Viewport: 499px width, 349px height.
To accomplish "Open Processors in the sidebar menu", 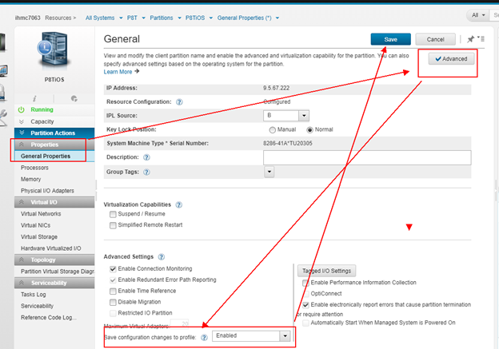I will click(x=35, y=168).
